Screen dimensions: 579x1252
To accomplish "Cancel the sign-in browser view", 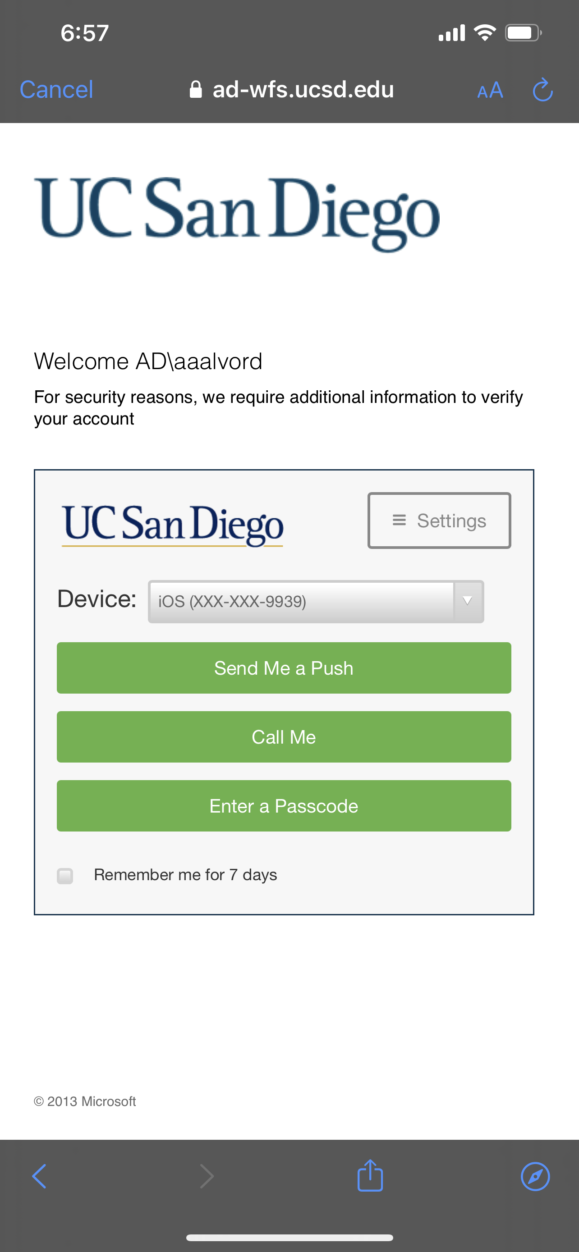I will pyautogui.click(x=56, y=89).
